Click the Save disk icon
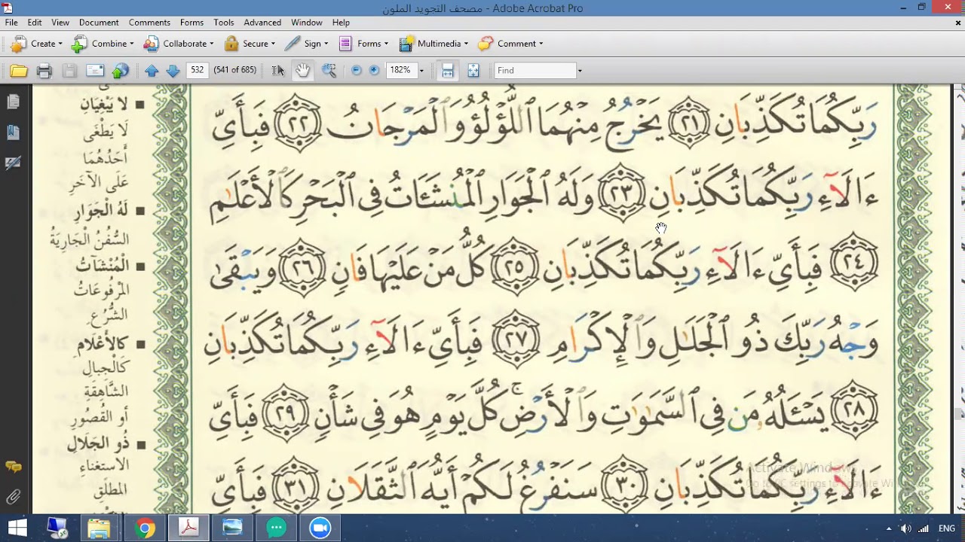This screenshot has width=965, height=542. (x=69, y=71)
